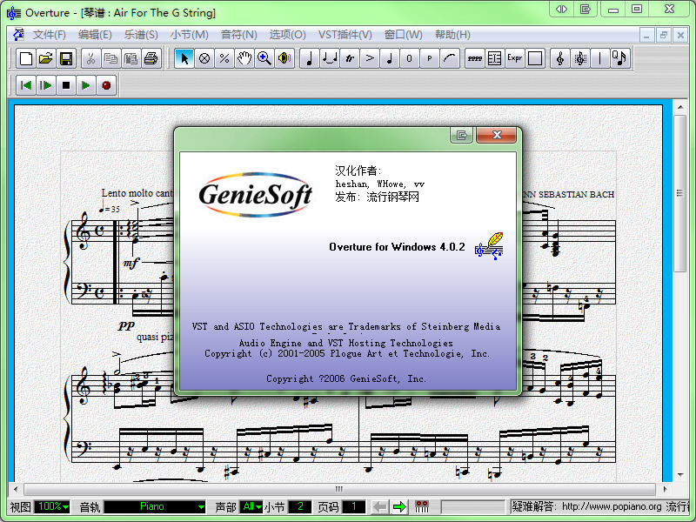The image size is (696, 522).
Task: Open the accent articulations palette
Action: point(369,58)
